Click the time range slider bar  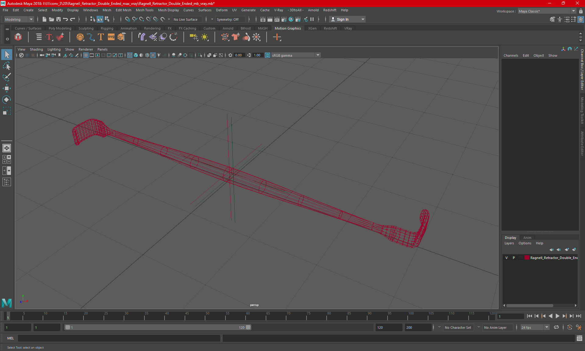point(158,328)
